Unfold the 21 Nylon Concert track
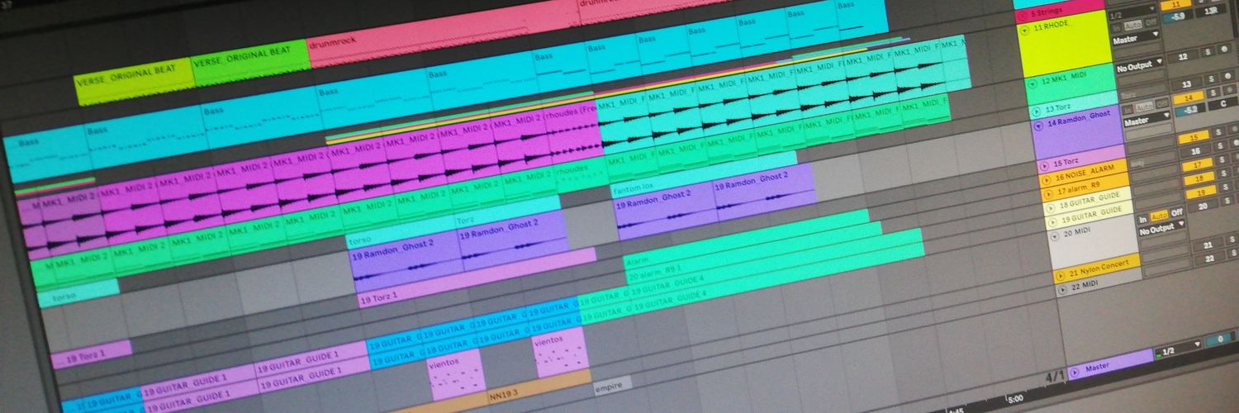Viewport: 1239px width, 413px height. (x=1061, y=275)
